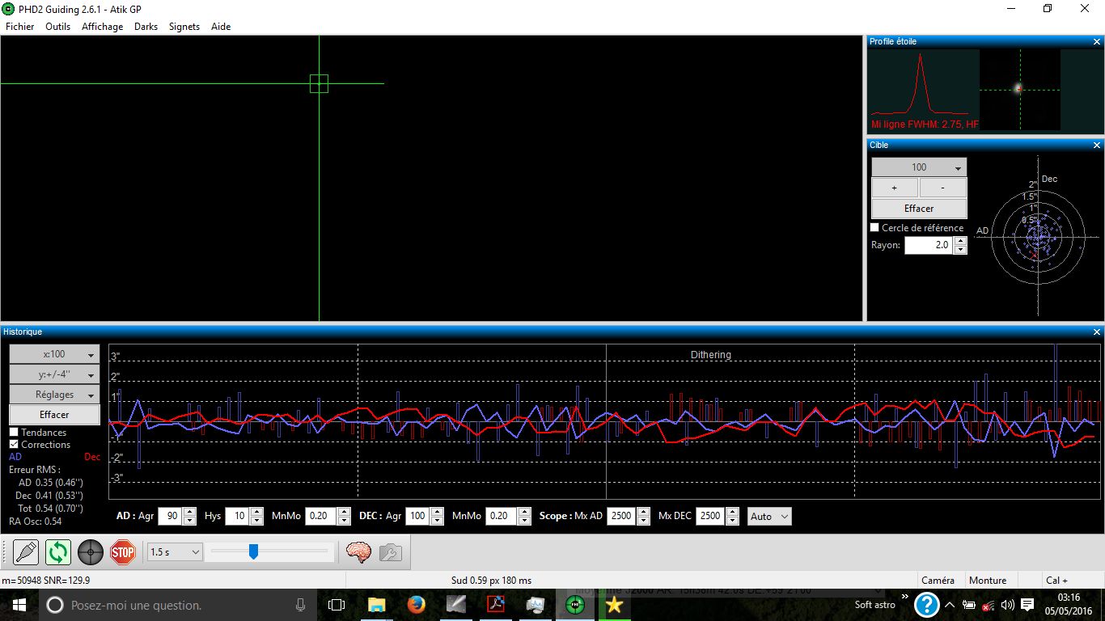The height and width of the screenshot is (621, 1105).
Task: Begin guiding with the crosshair target icon
Action: (x=91, y=552)
